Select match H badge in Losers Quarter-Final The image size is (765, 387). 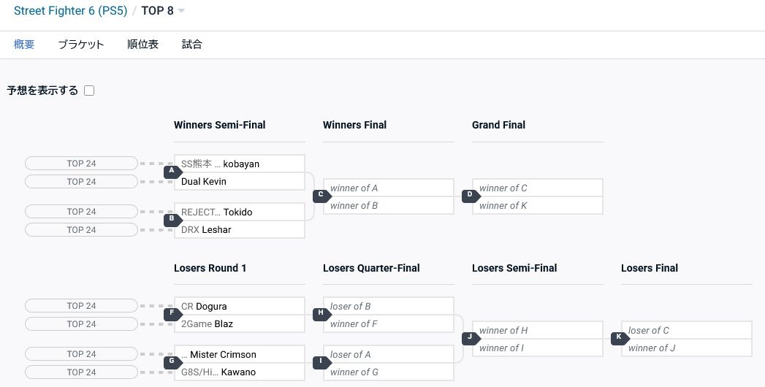(321, 313)
